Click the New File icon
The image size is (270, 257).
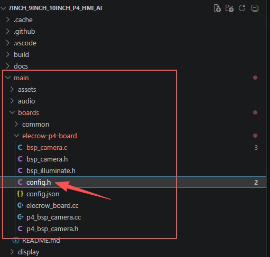pos(217,8)
